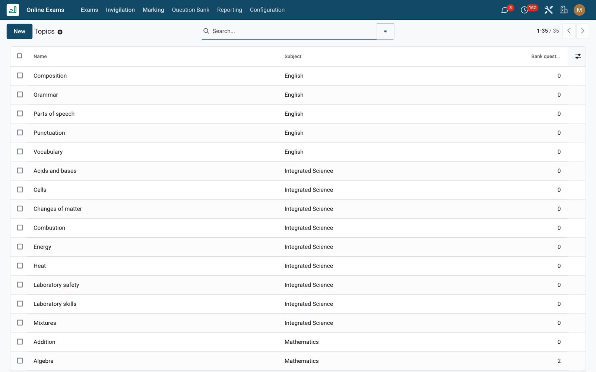The image size is (596, 372).
Task: Open the Configuration menu
Action: tap(267, 10)
